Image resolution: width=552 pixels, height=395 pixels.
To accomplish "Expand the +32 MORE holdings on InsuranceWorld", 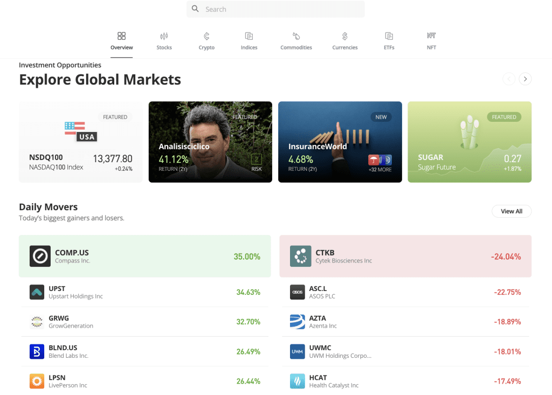I will 379,169.
